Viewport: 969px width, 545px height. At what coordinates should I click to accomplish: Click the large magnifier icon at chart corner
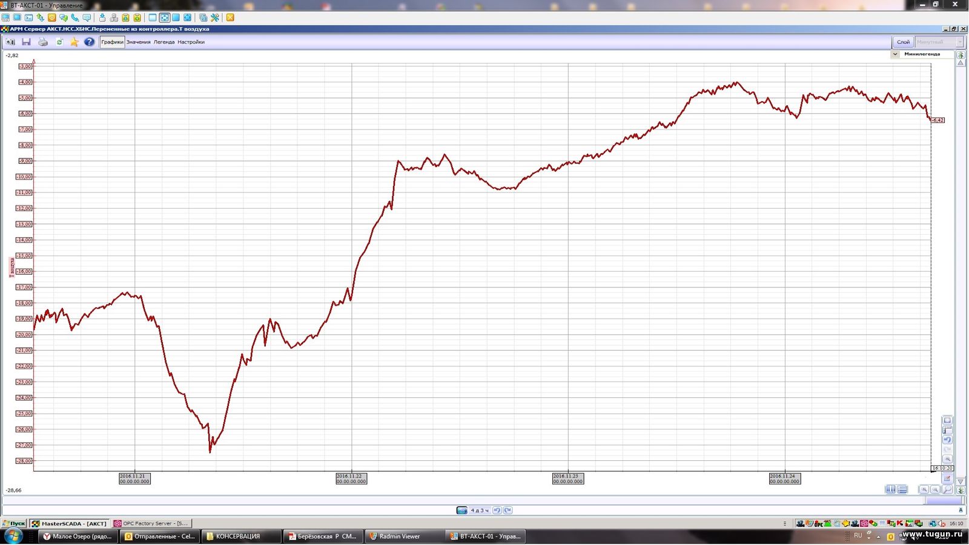(x=948, y=489)
